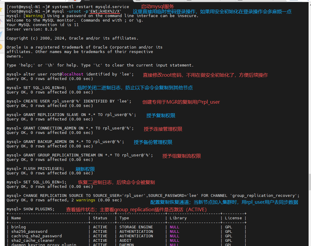Click the yellow 'Warning' word
This screenshot has width=311, height=246.
tap(34, 16)
